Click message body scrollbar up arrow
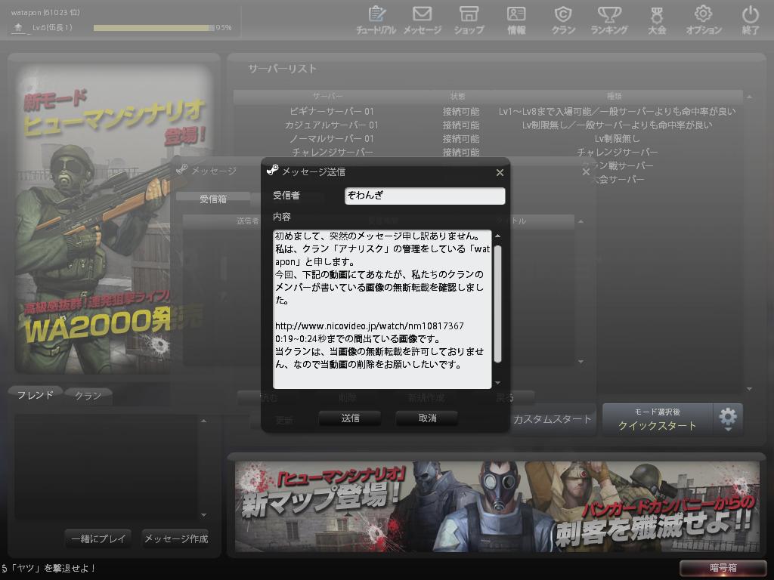The image size is (774, 580). pyautogui.click(x=497, y=236)
